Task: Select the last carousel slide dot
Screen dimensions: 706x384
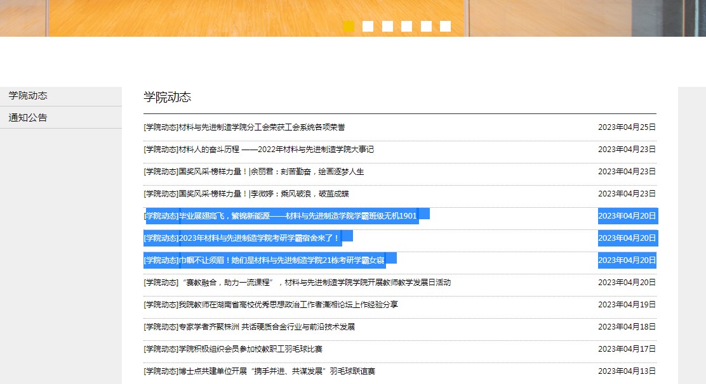Action: click(x=445, y=26)
